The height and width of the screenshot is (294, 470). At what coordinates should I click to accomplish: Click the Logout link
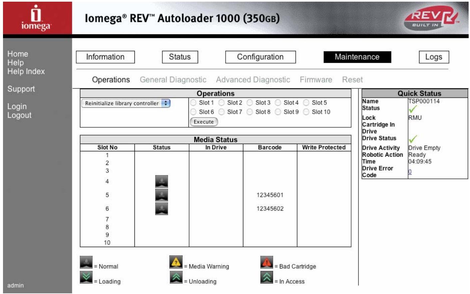pyautogui.click(x=19, y=115)
